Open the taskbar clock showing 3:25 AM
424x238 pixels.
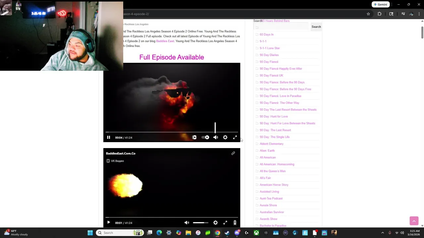(x=414, y=233)
